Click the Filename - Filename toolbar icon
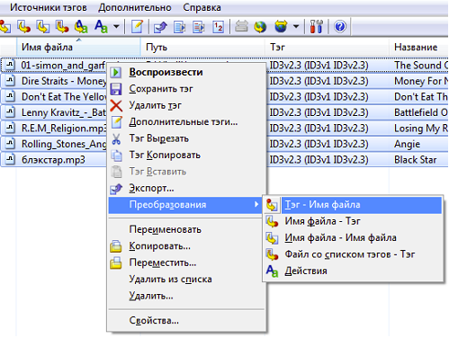Viewport: 449px width, 338px height. tap(43, 27)
